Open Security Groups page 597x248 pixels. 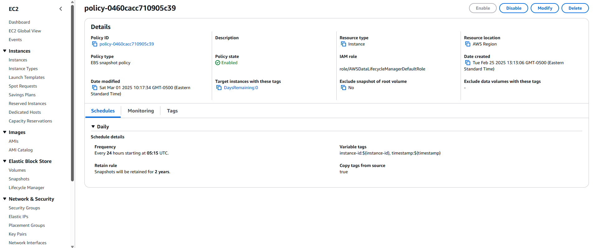click(24, 208)
